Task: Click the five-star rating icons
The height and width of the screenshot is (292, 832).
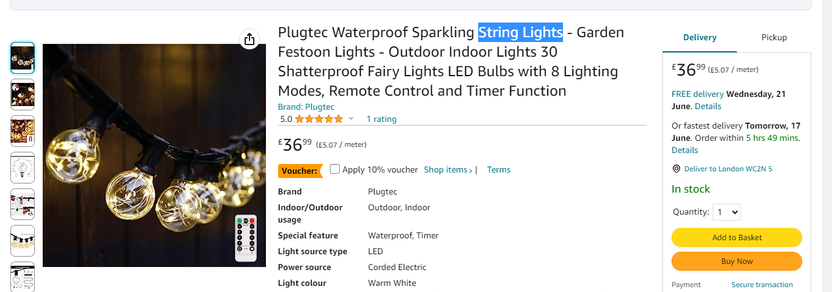Action: 319,119
